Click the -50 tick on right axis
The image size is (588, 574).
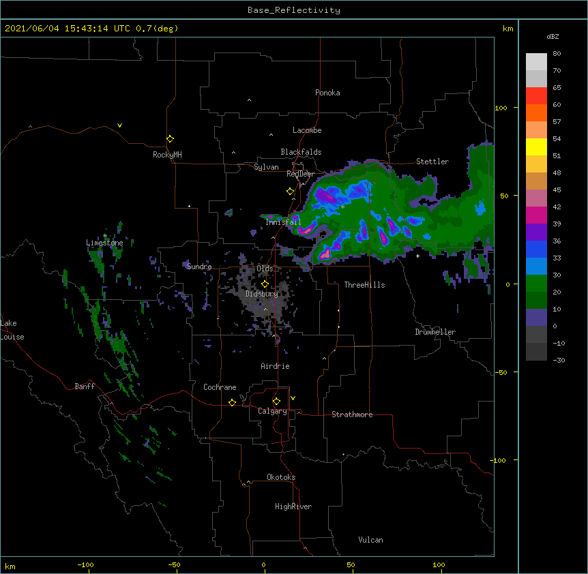click(501, 372)
